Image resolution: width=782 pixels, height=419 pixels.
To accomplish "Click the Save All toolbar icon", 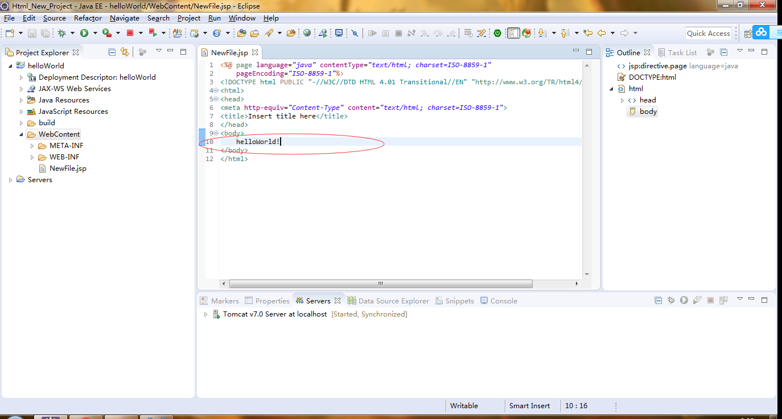I will tap(44, 32).
